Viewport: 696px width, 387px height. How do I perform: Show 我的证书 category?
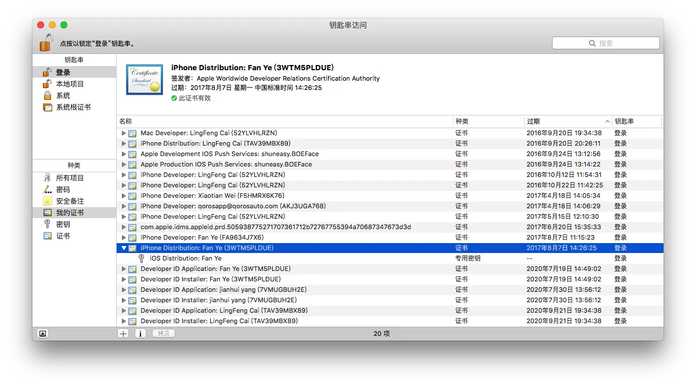point(74,212)
